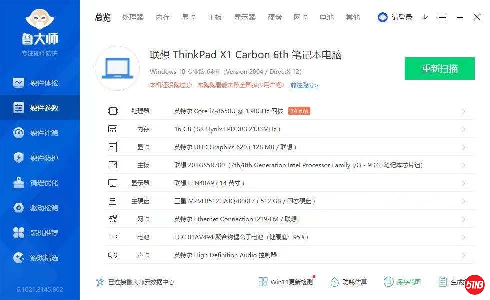The height and width of the screenshot is (300, 490).
Task: Open 硬件体检 hardware checkup in sidebar
Action: 40,83
